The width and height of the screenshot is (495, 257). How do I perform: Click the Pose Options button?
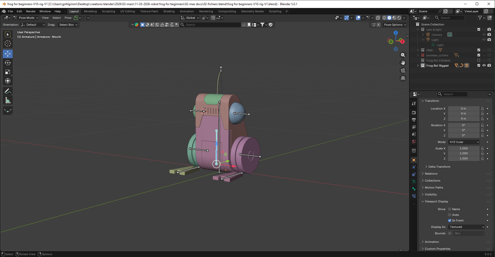(395, 25)
